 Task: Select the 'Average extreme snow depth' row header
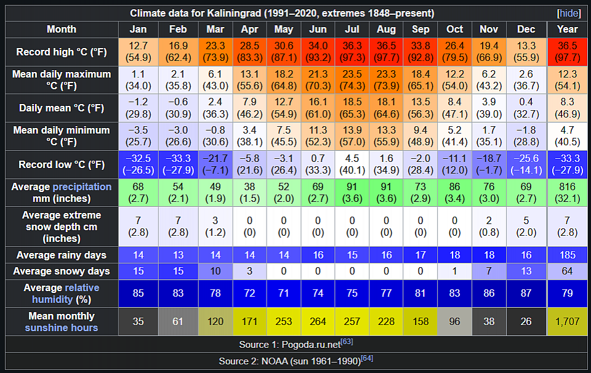pyautogui.click(x=62, y=227)
